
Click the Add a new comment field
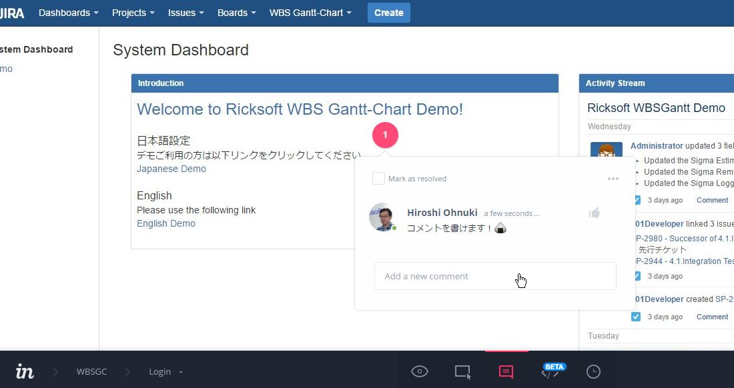tap(495, 276)
